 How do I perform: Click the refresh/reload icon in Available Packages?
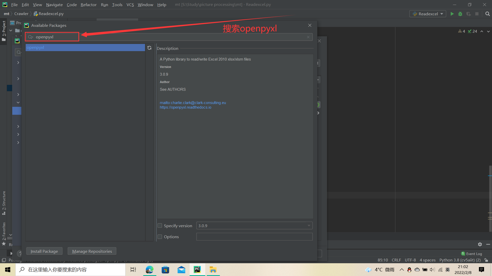coord(149,48)
